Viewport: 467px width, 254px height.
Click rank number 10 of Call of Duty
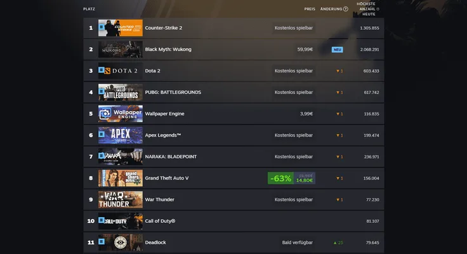tap(91, 221)
